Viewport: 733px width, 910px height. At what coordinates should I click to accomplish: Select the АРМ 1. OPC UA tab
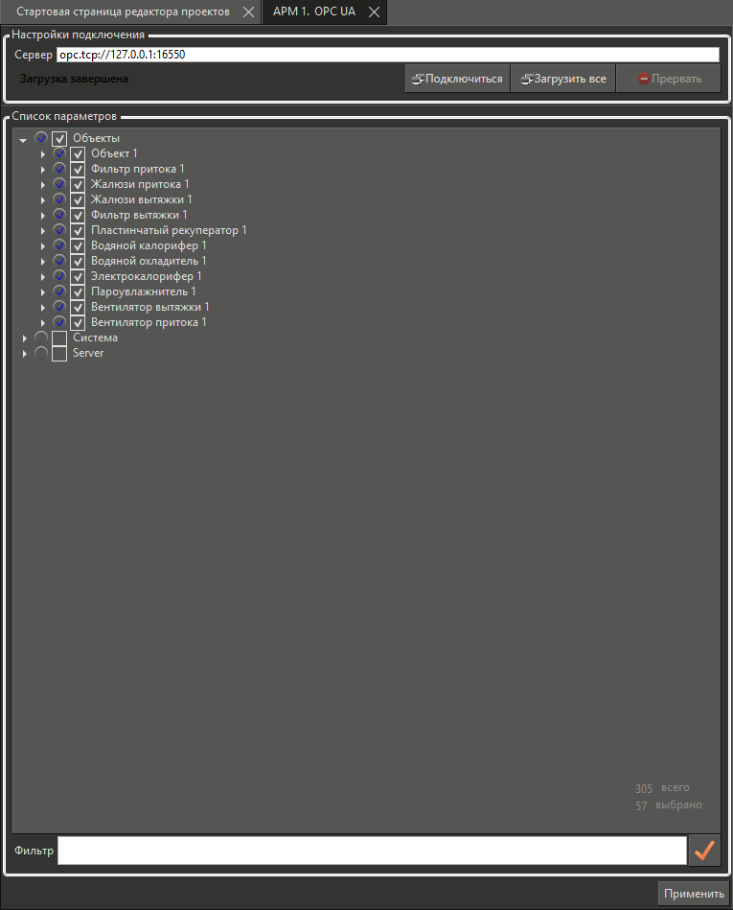point(313,12)
